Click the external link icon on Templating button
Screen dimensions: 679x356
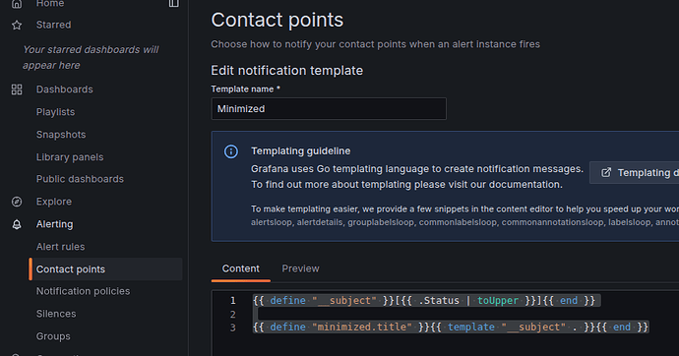(606, 173)
